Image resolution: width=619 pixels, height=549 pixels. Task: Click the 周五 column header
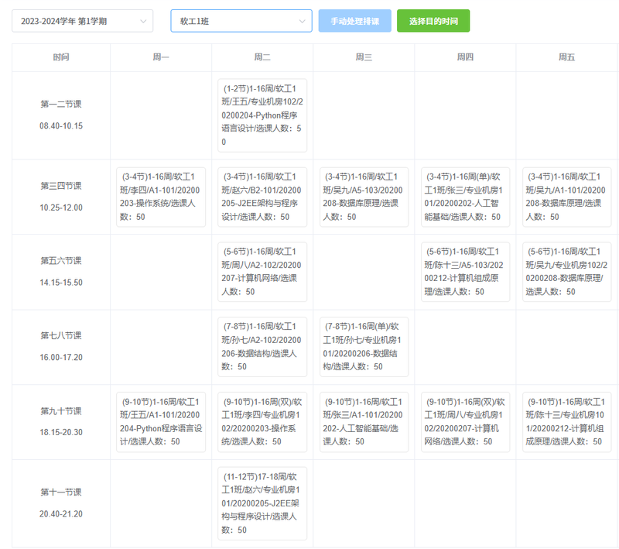[x=566, y=57]
